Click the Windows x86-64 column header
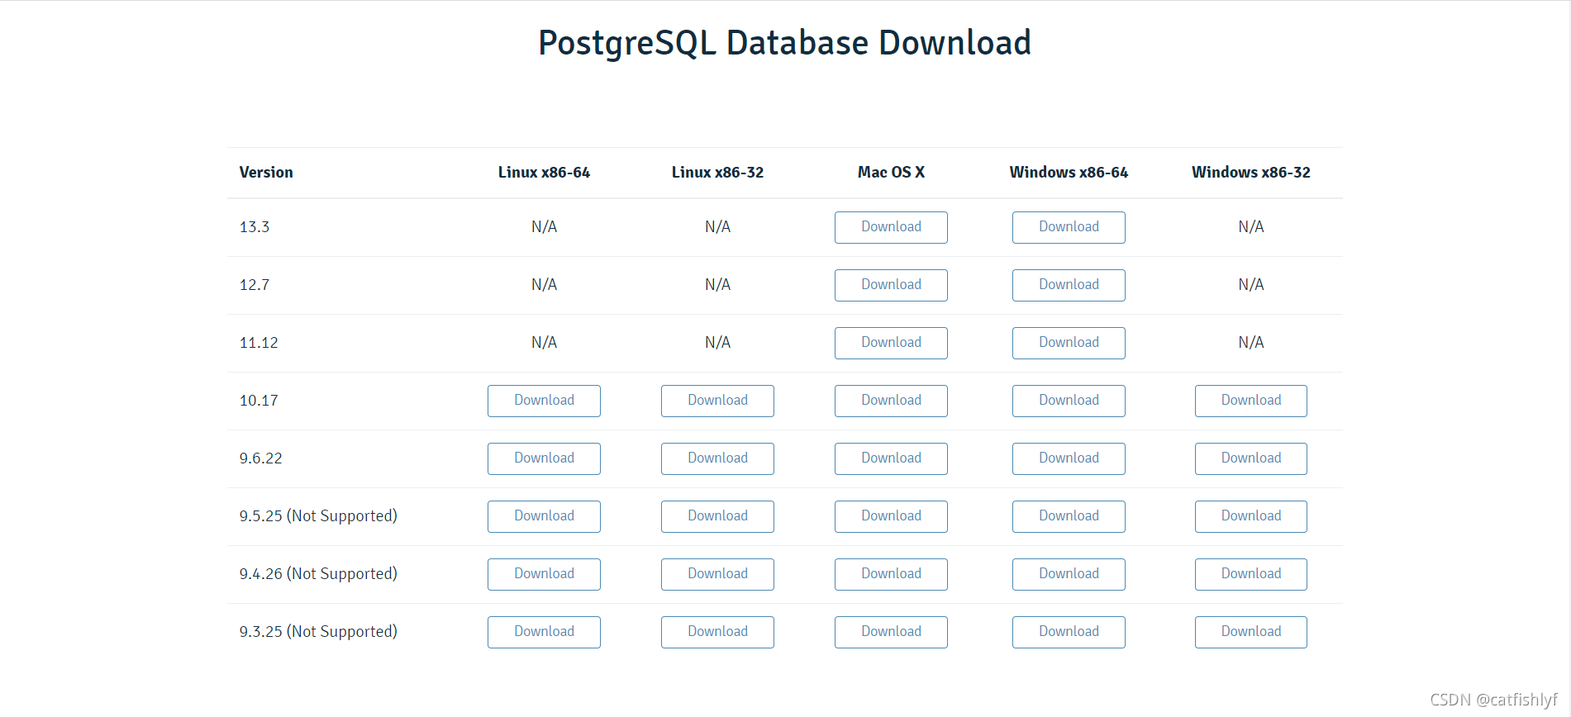The width and height of the screenshot is (1571, 717). coord(1069,173)
